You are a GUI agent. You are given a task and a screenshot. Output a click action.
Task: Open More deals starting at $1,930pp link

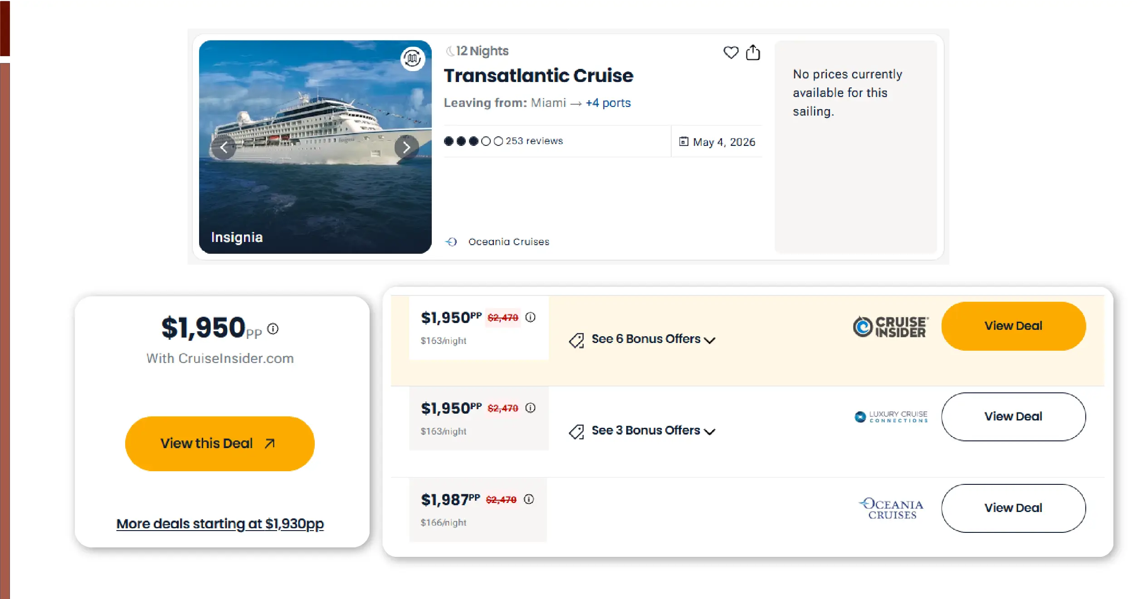click(220, 524)
